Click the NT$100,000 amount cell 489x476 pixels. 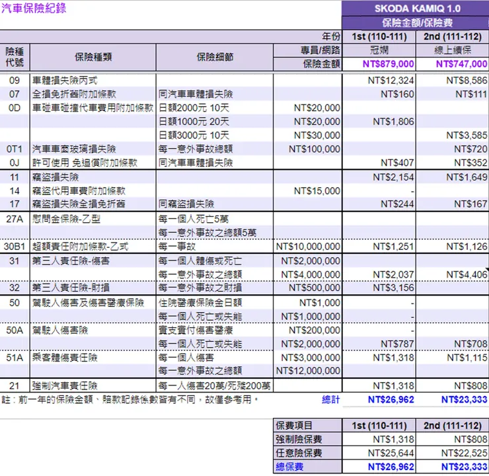[x=307, y=149]
